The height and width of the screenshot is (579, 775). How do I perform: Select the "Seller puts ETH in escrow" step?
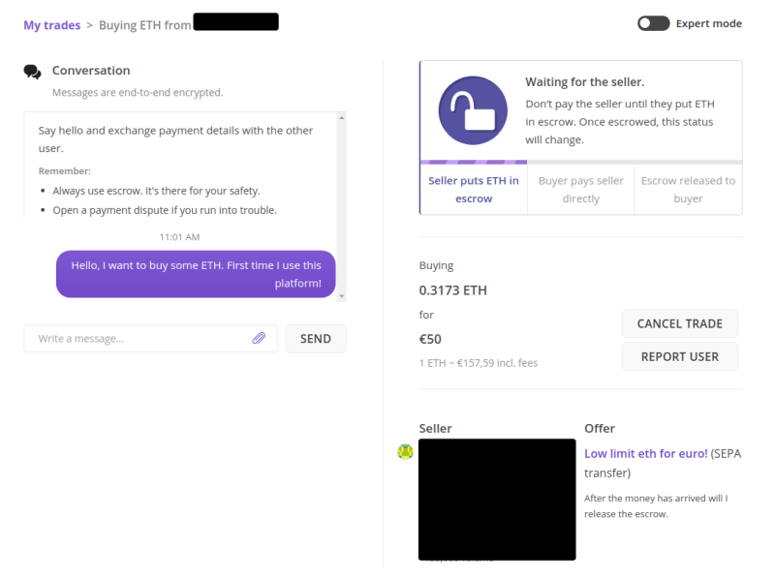click(474, 189)
